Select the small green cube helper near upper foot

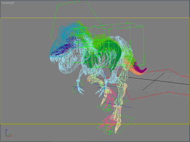tap(106, 107)
